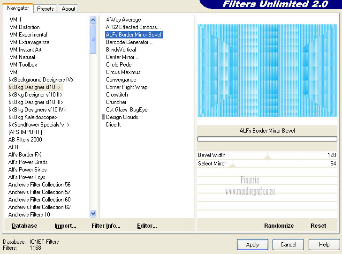
Task: Switch to the Presets tab
Action: (45, 9)
